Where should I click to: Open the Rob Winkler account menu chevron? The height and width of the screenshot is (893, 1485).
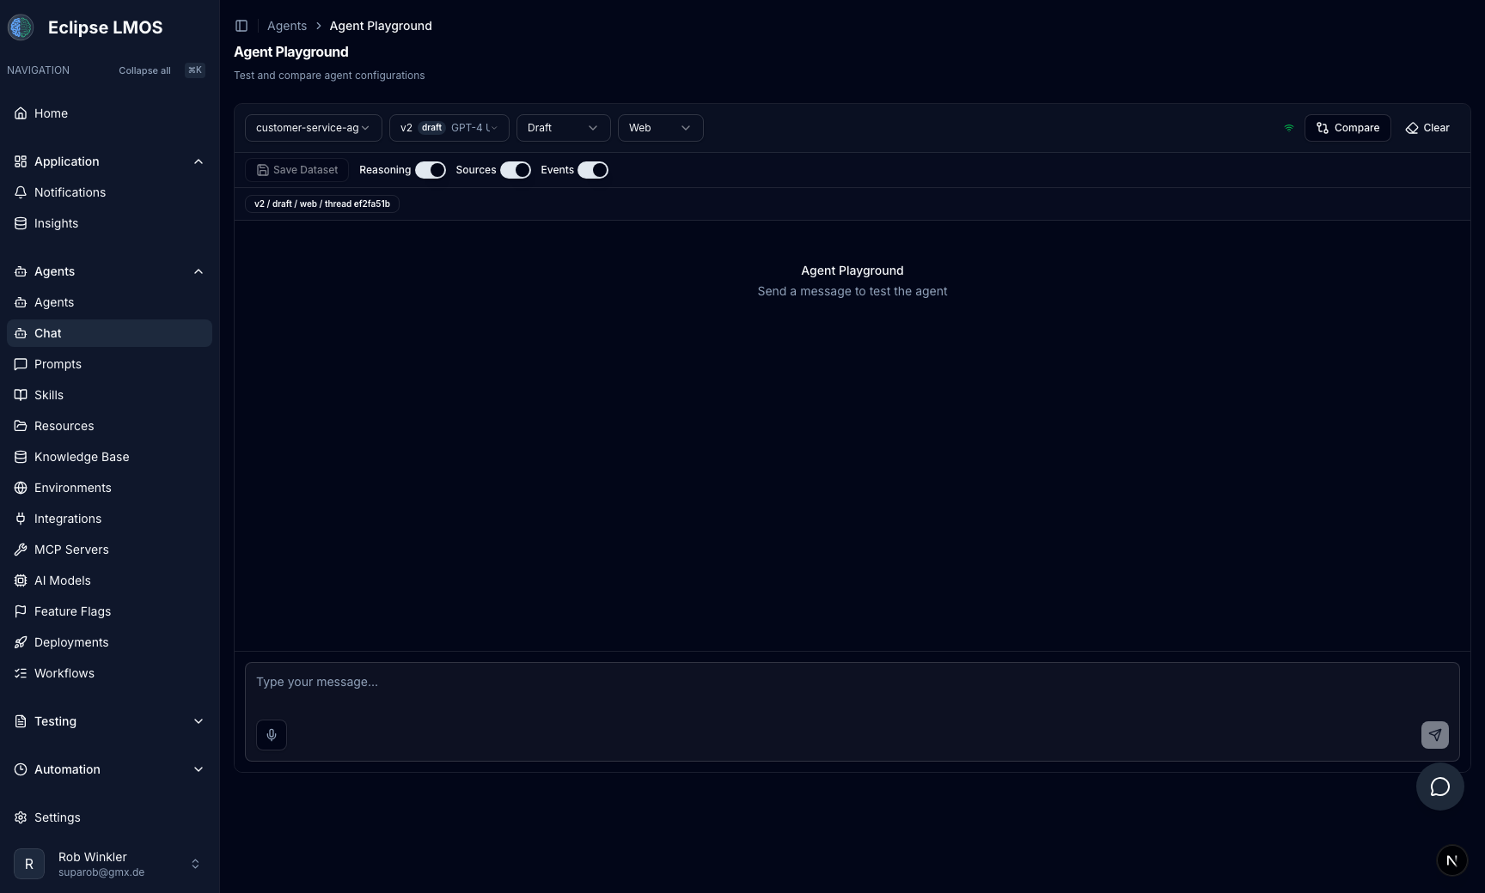click(x=195, y=864)
